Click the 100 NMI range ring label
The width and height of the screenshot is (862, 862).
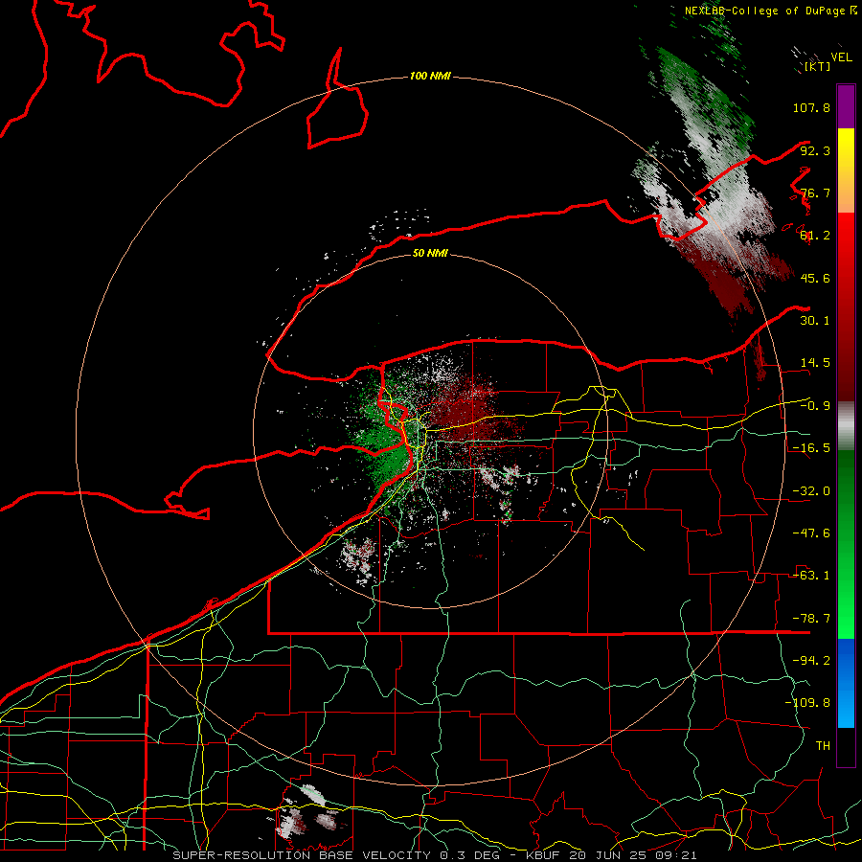pyautogui.click(x=430, y=76)
